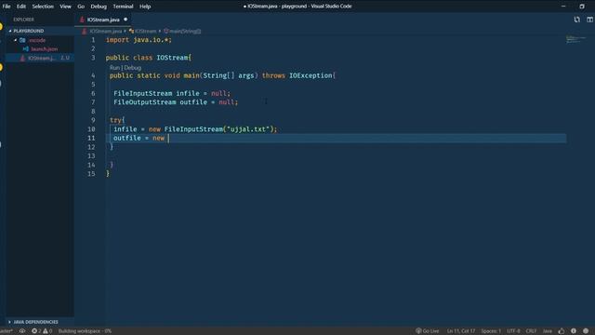Image resolution: width=595 pixels, height=335 pixels.
Task: Click the Ln 11, Col 17 indicator
Action: 460,331
